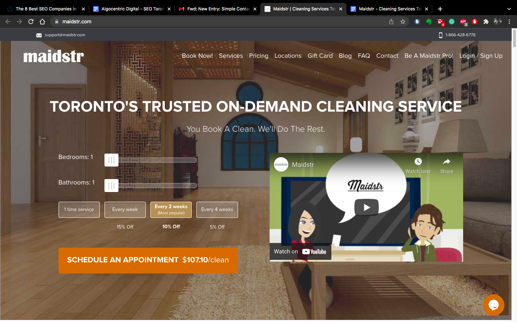Open the Gift Card menu item
This screenshot has width=517, height=323.
pos(320,56)
